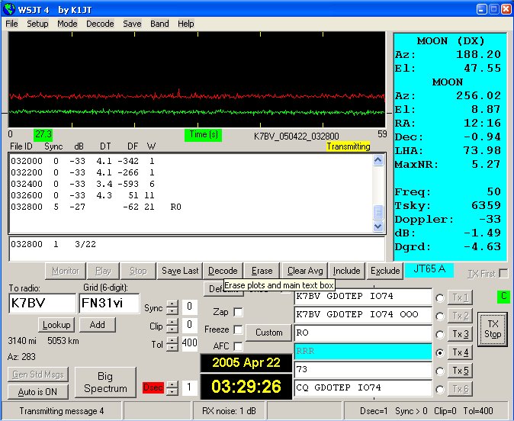Screen dimensions: 514x421
Task: Select the Tx 4 radio button
Action: (439, 353)
